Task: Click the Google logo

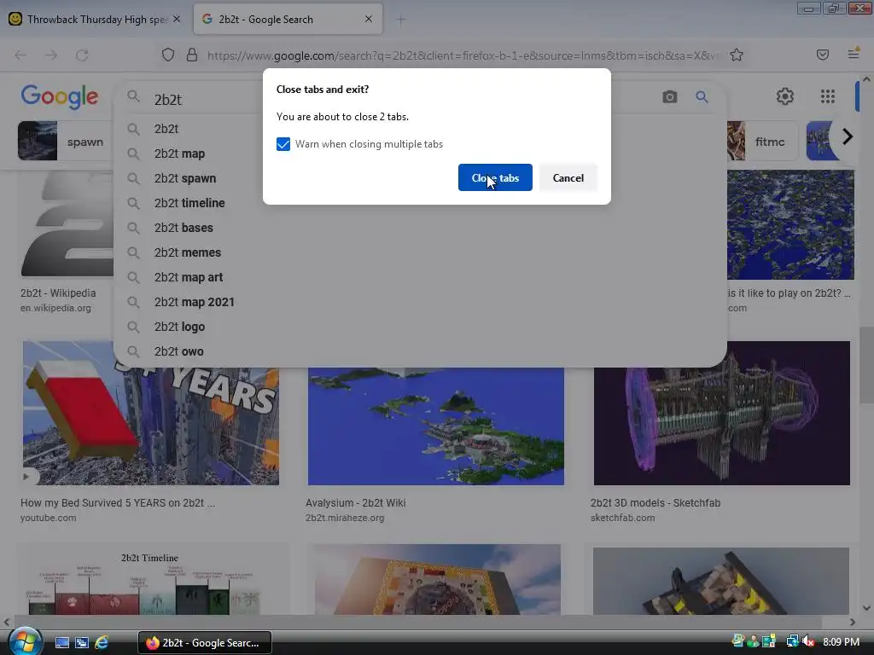Action: (60, 97)
